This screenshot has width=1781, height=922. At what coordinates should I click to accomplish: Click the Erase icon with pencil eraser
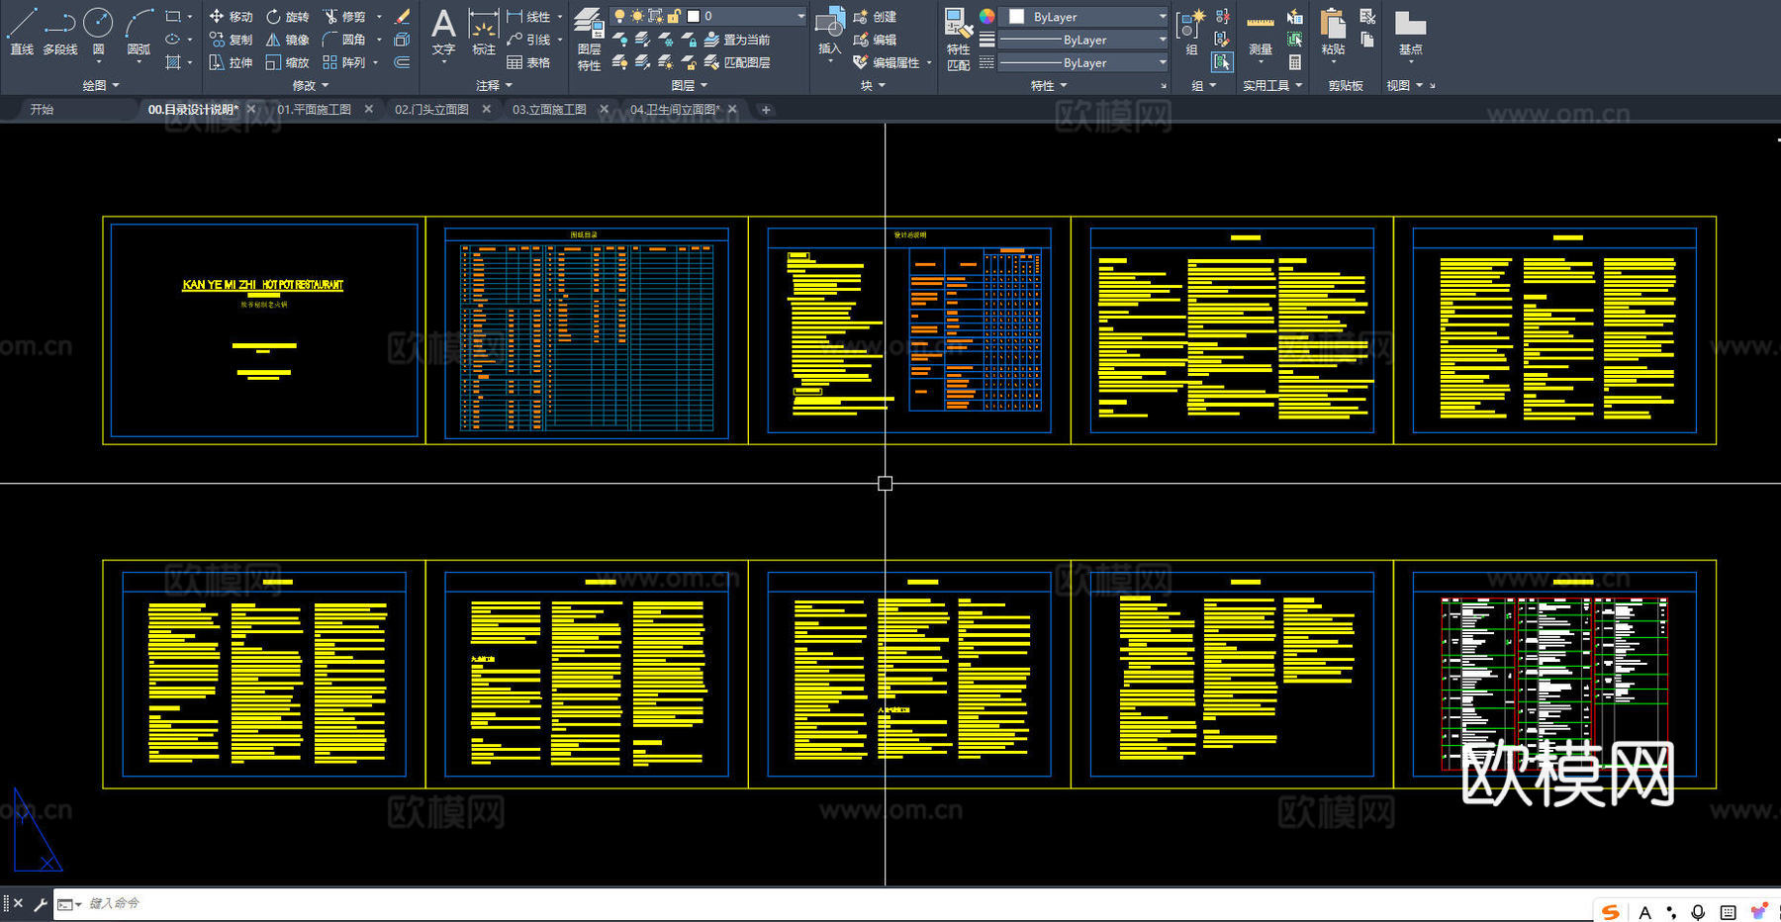click(402, 17)
